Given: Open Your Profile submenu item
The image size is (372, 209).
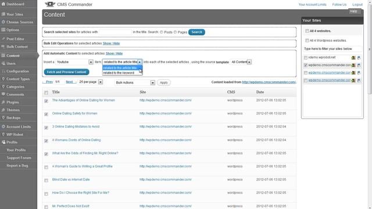Looking at the screenshot, I should click(x=16, y=150).
